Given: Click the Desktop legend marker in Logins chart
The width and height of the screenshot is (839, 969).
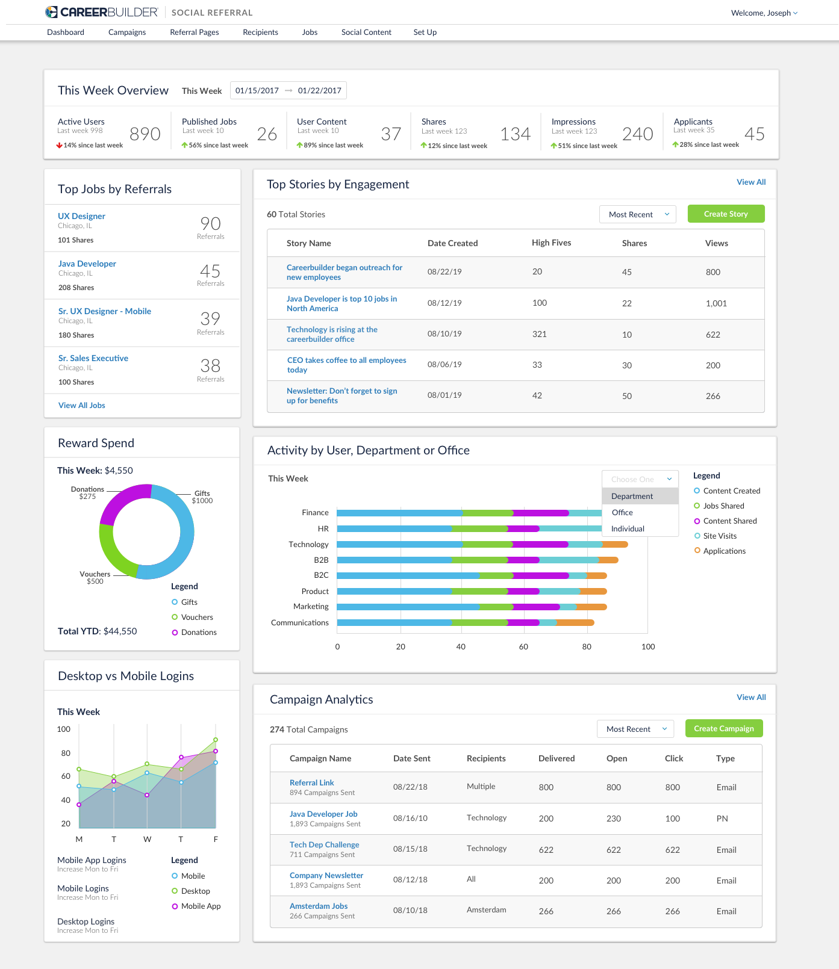Looking at the screenshot, I should 175,891.
